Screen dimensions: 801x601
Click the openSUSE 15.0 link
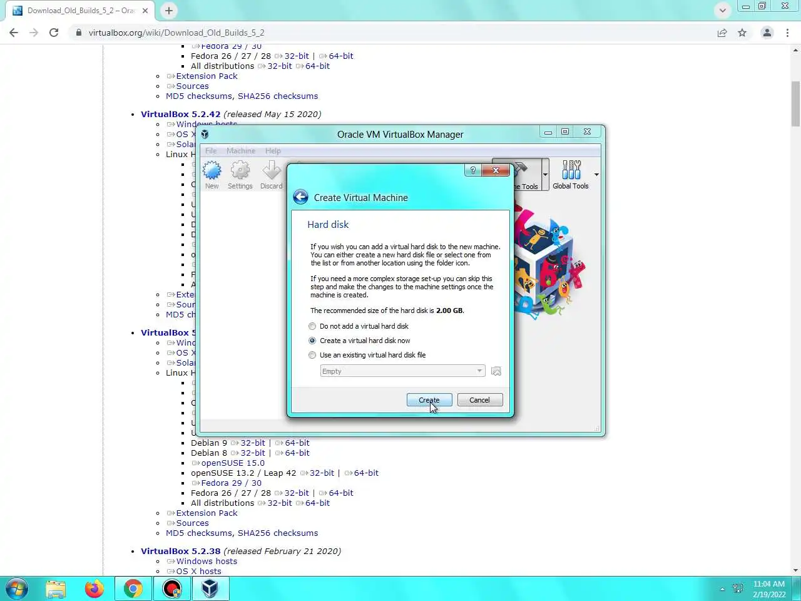click(x=233, y=463)
